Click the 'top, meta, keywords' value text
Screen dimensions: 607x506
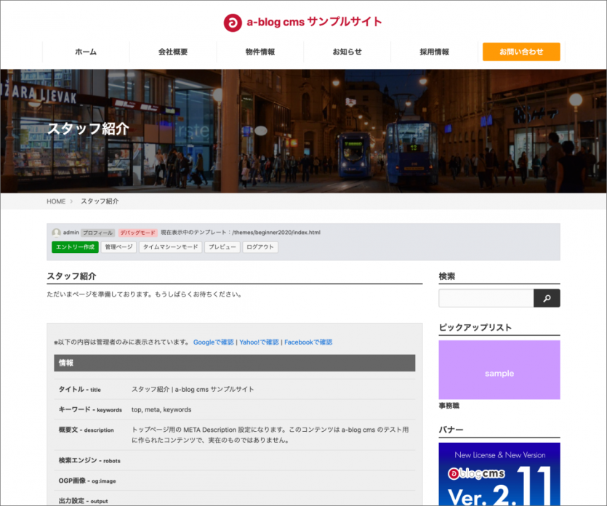point(161,409)
